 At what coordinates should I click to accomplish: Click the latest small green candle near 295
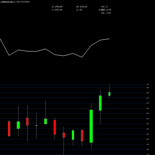point(109,94)
